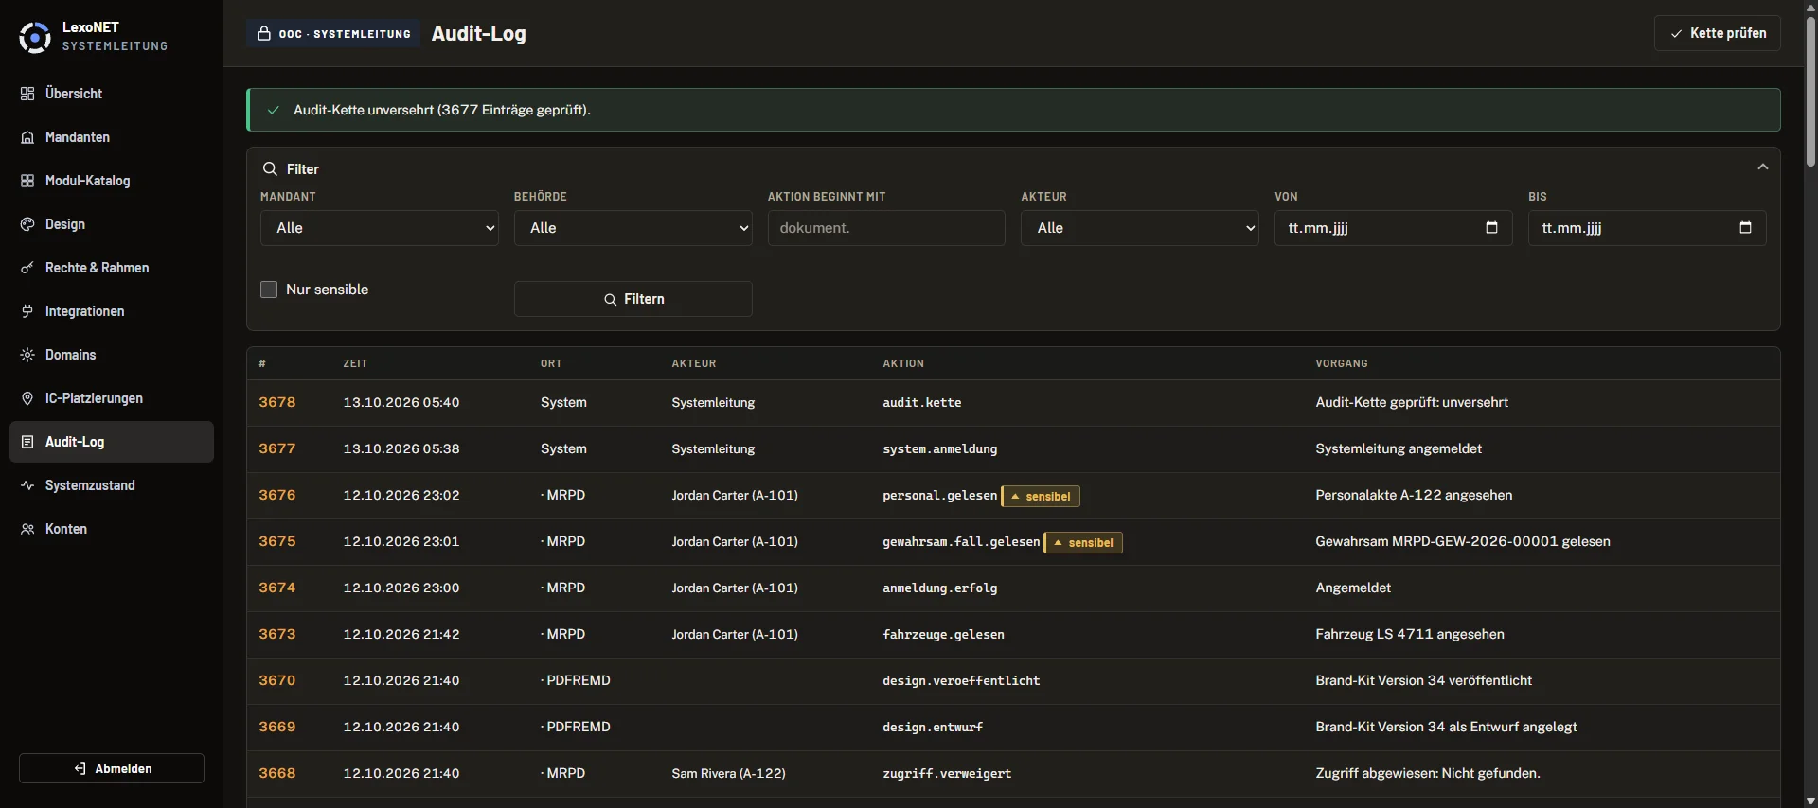Click the page vertical scrollbar thumb
The height and width of the screenshot is (808, 1818).
[x=1810, y=92]
